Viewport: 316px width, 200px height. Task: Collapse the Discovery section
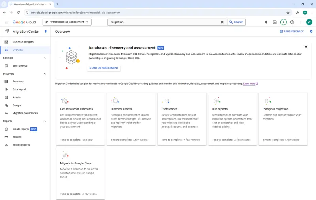coord(45,74)
